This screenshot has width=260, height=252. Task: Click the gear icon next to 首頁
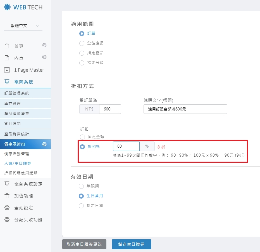click(x=44, y=45)
